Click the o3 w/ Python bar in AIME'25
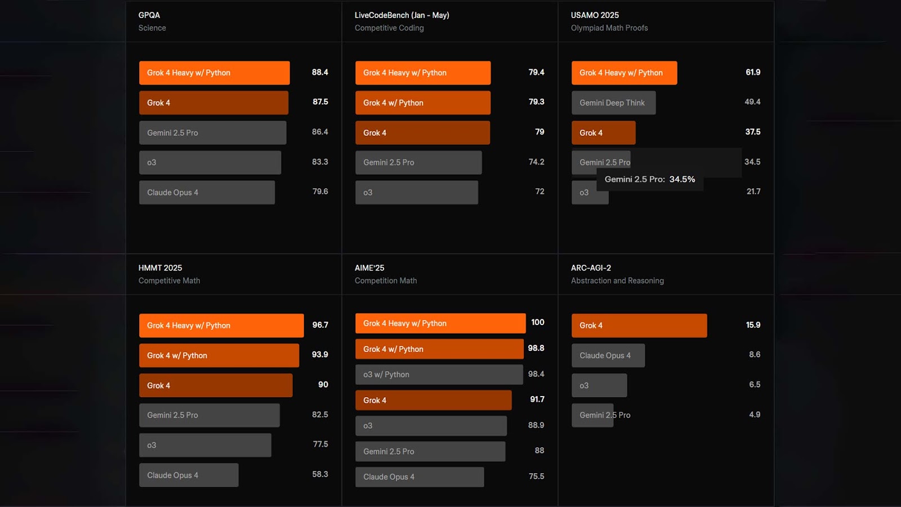This screenshot has height=507, width=901. point(439,375)
